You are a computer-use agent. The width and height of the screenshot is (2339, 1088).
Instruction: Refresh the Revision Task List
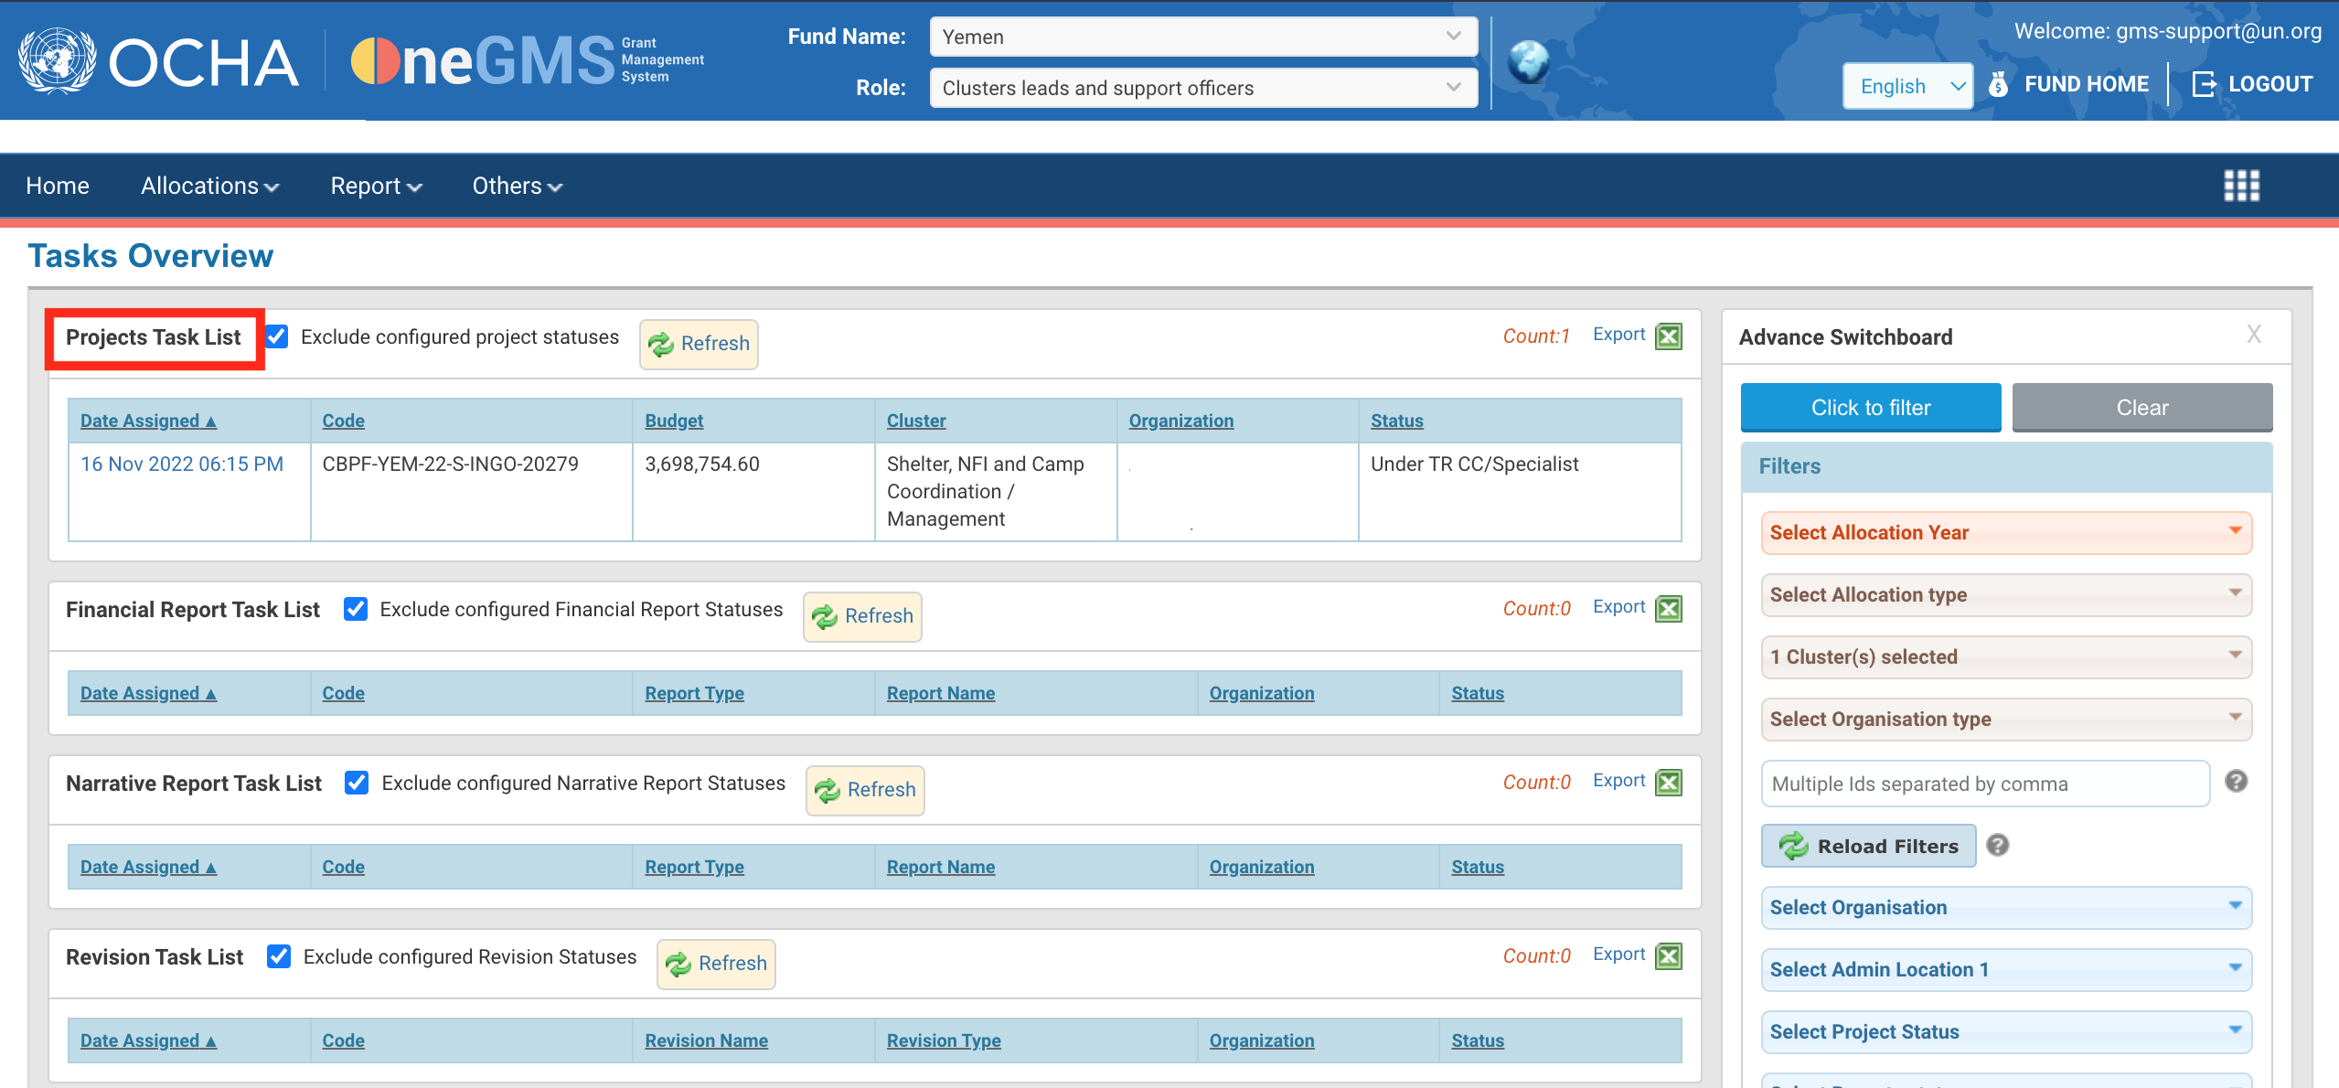click(716, 964)
